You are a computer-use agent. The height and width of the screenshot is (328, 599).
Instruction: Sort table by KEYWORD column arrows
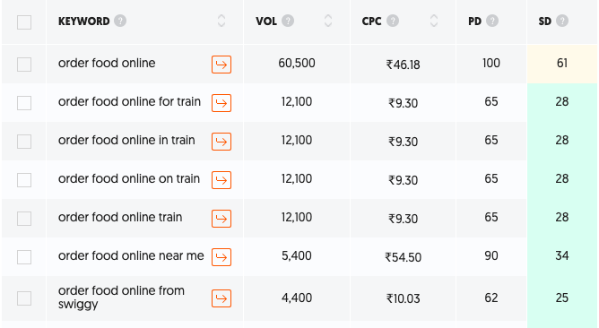pyautogui.click(x=221, y=21)
